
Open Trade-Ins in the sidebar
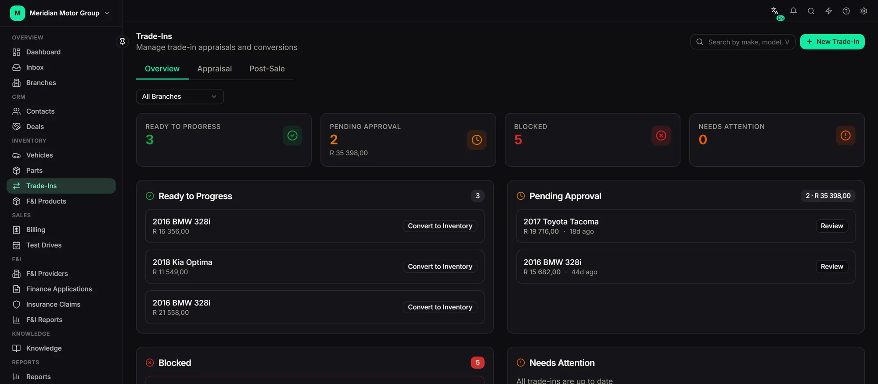pyautogui.click(x=61, y=186)
